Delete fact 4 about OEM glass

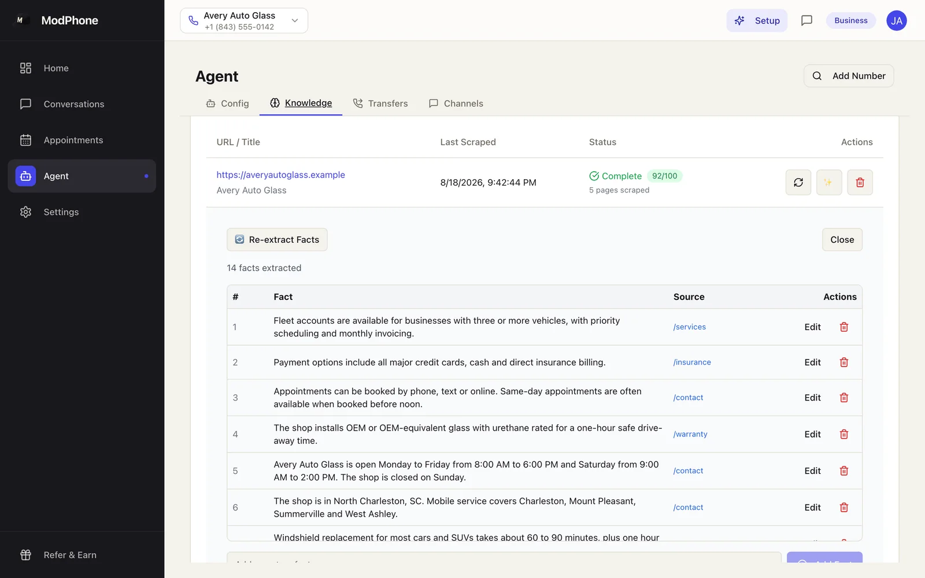[844, 434]
